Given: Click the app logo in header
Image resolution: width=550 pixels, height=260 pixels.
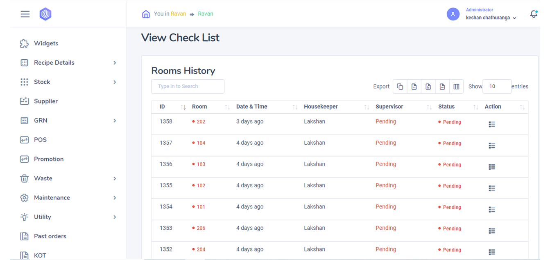Looking at the screenshot, I should [x=45, y=14].
